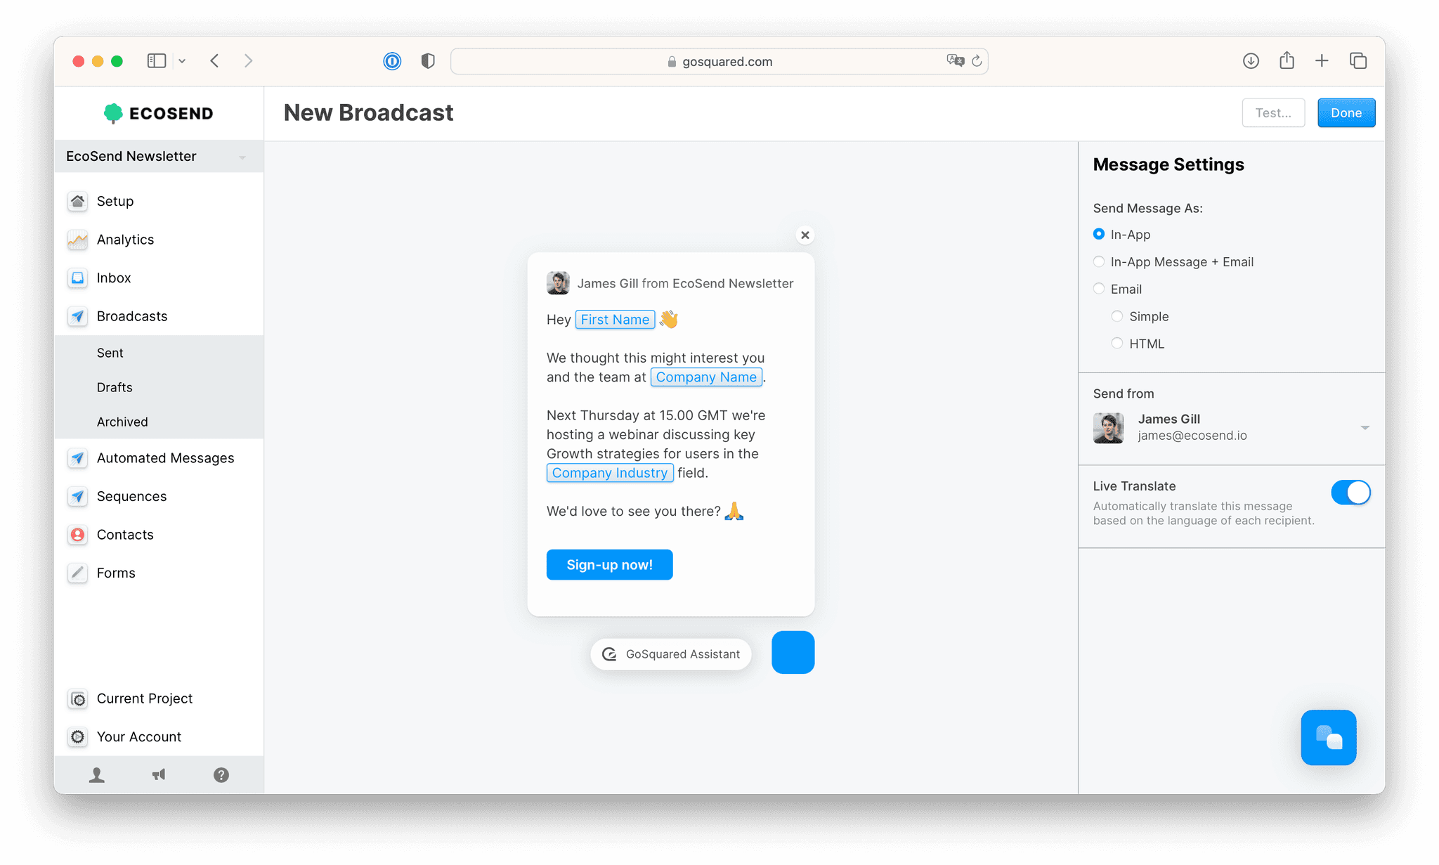Click the megaphone announcements icon
This screenshot has height=865, width=1439.
point(159,775)
